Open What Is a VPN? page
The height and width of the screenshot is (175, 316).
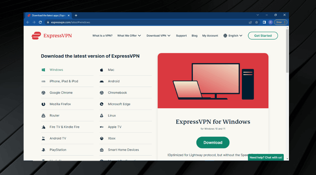tap(103, 36)
